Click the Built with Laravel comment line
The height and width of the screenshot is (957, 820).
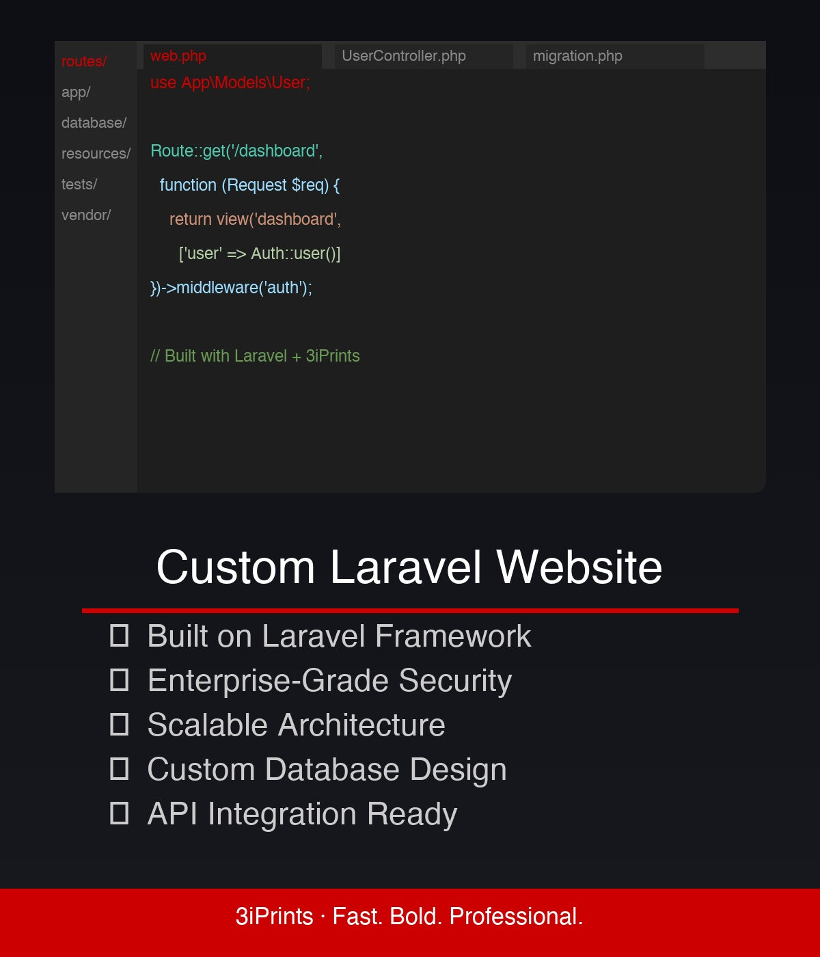click(256, 356)
